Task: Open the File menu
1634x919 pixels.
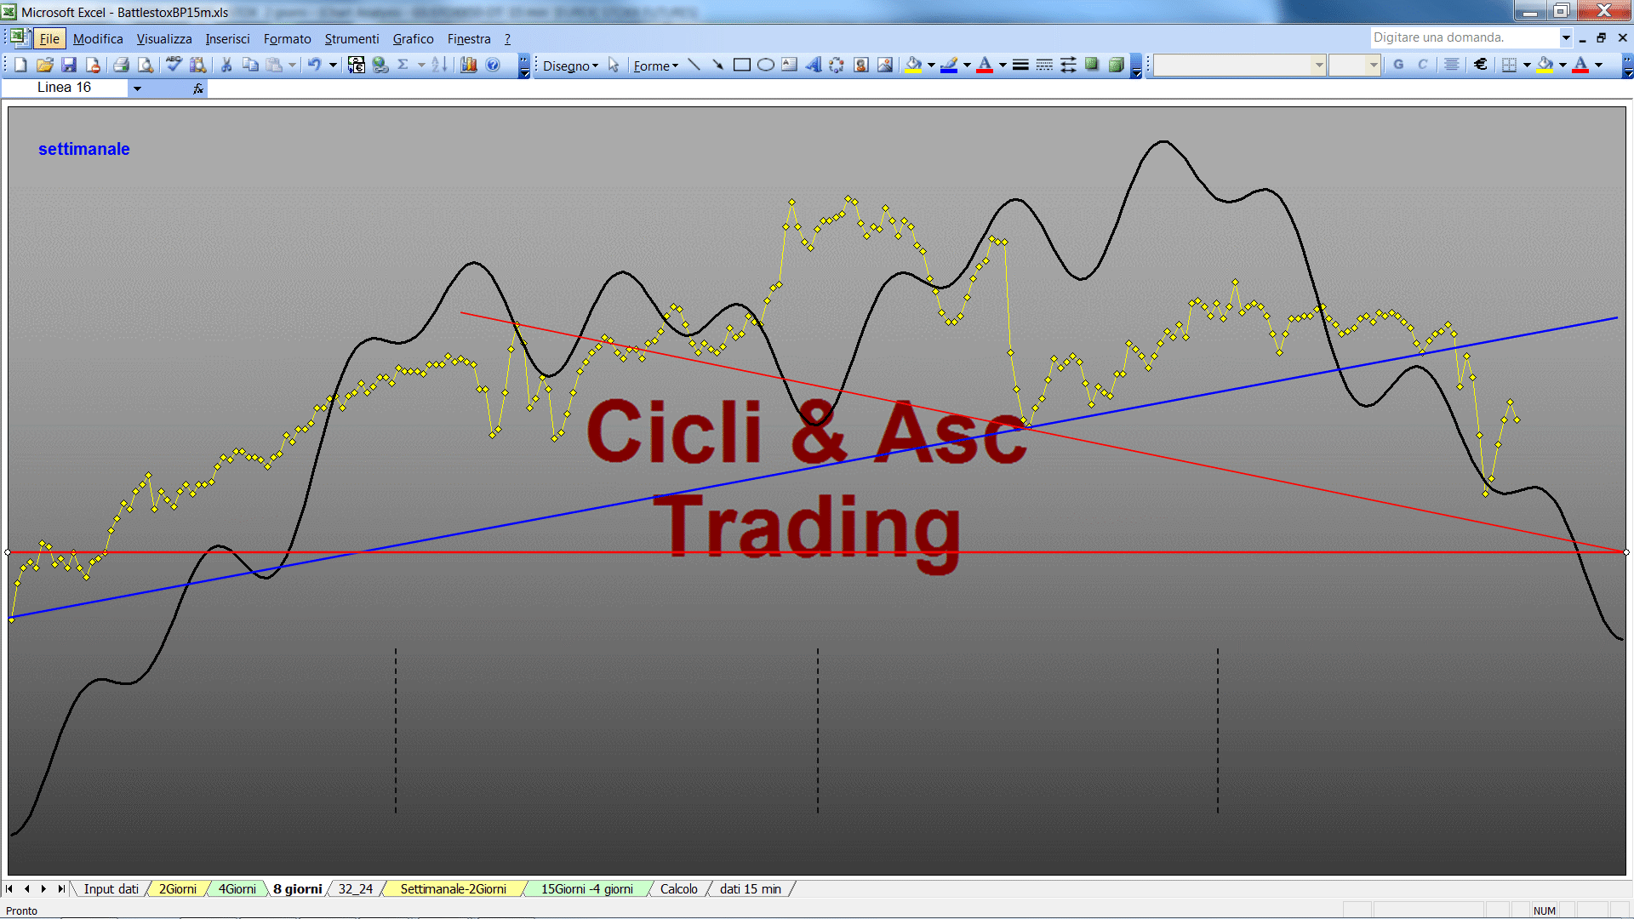Action: (x=49, y=38)
